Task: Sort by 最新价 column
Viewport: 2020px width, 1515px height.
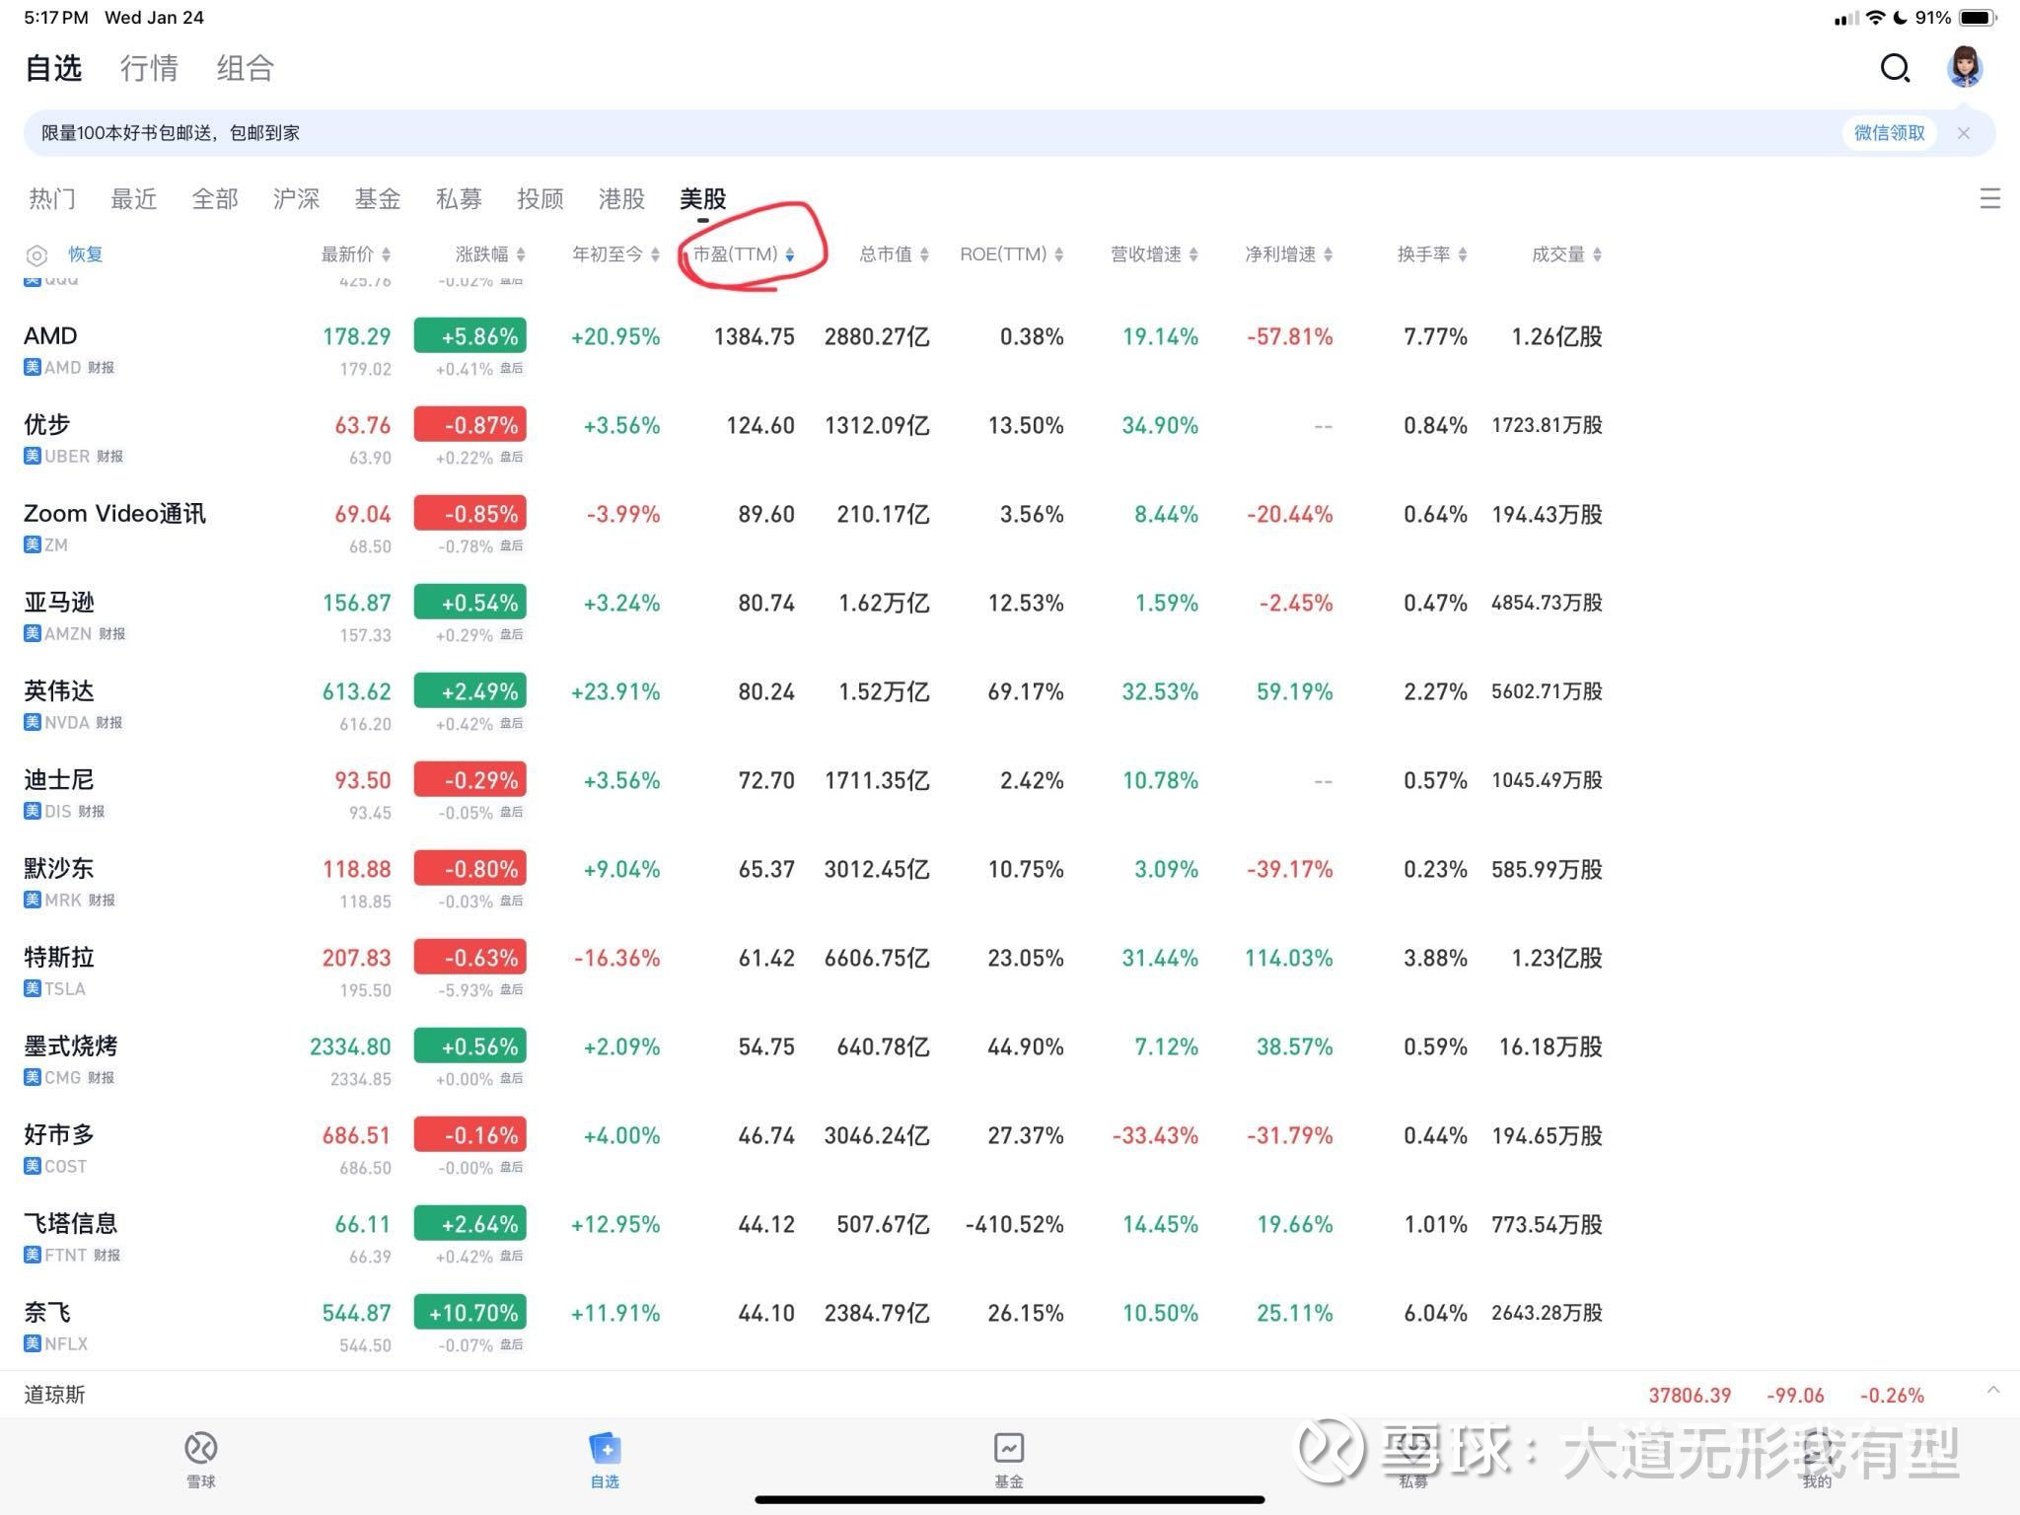Action: 355,254
